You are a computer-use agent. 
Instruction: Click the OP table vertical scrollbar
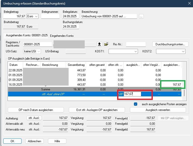point(184,93)
